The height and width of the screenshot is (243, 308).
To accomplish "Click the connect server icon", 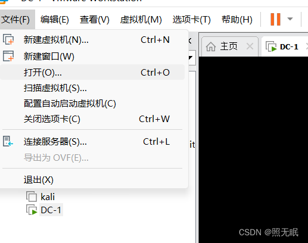I will 8,141.
